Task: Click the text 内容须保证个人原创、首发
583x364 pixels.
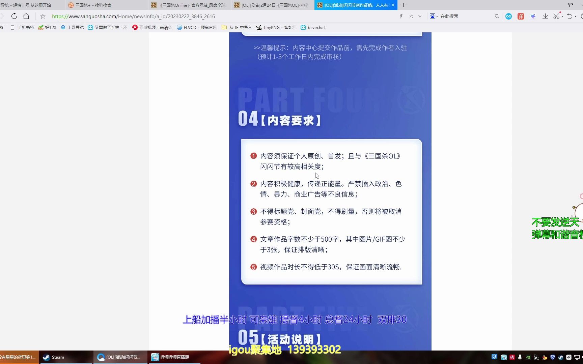Action: tap(301, 156)
